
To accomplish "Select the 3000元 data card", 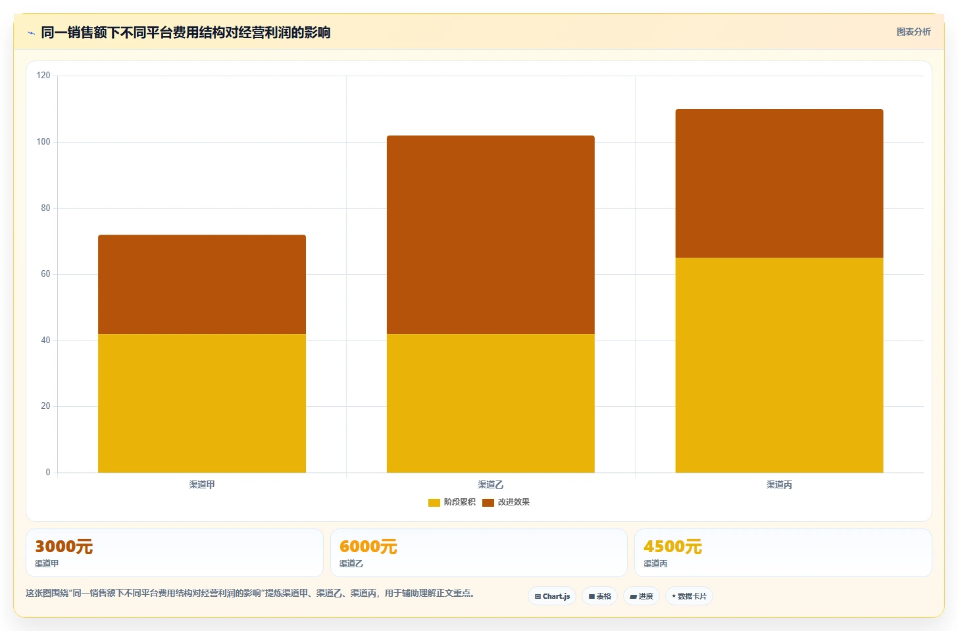I will (174, 553).
